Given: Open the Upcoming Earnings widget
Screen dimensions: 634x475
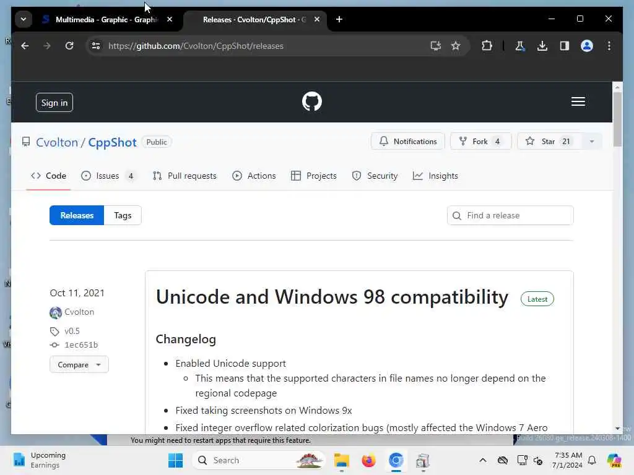Looking at the screenshot, I should (x=39, y=460).
